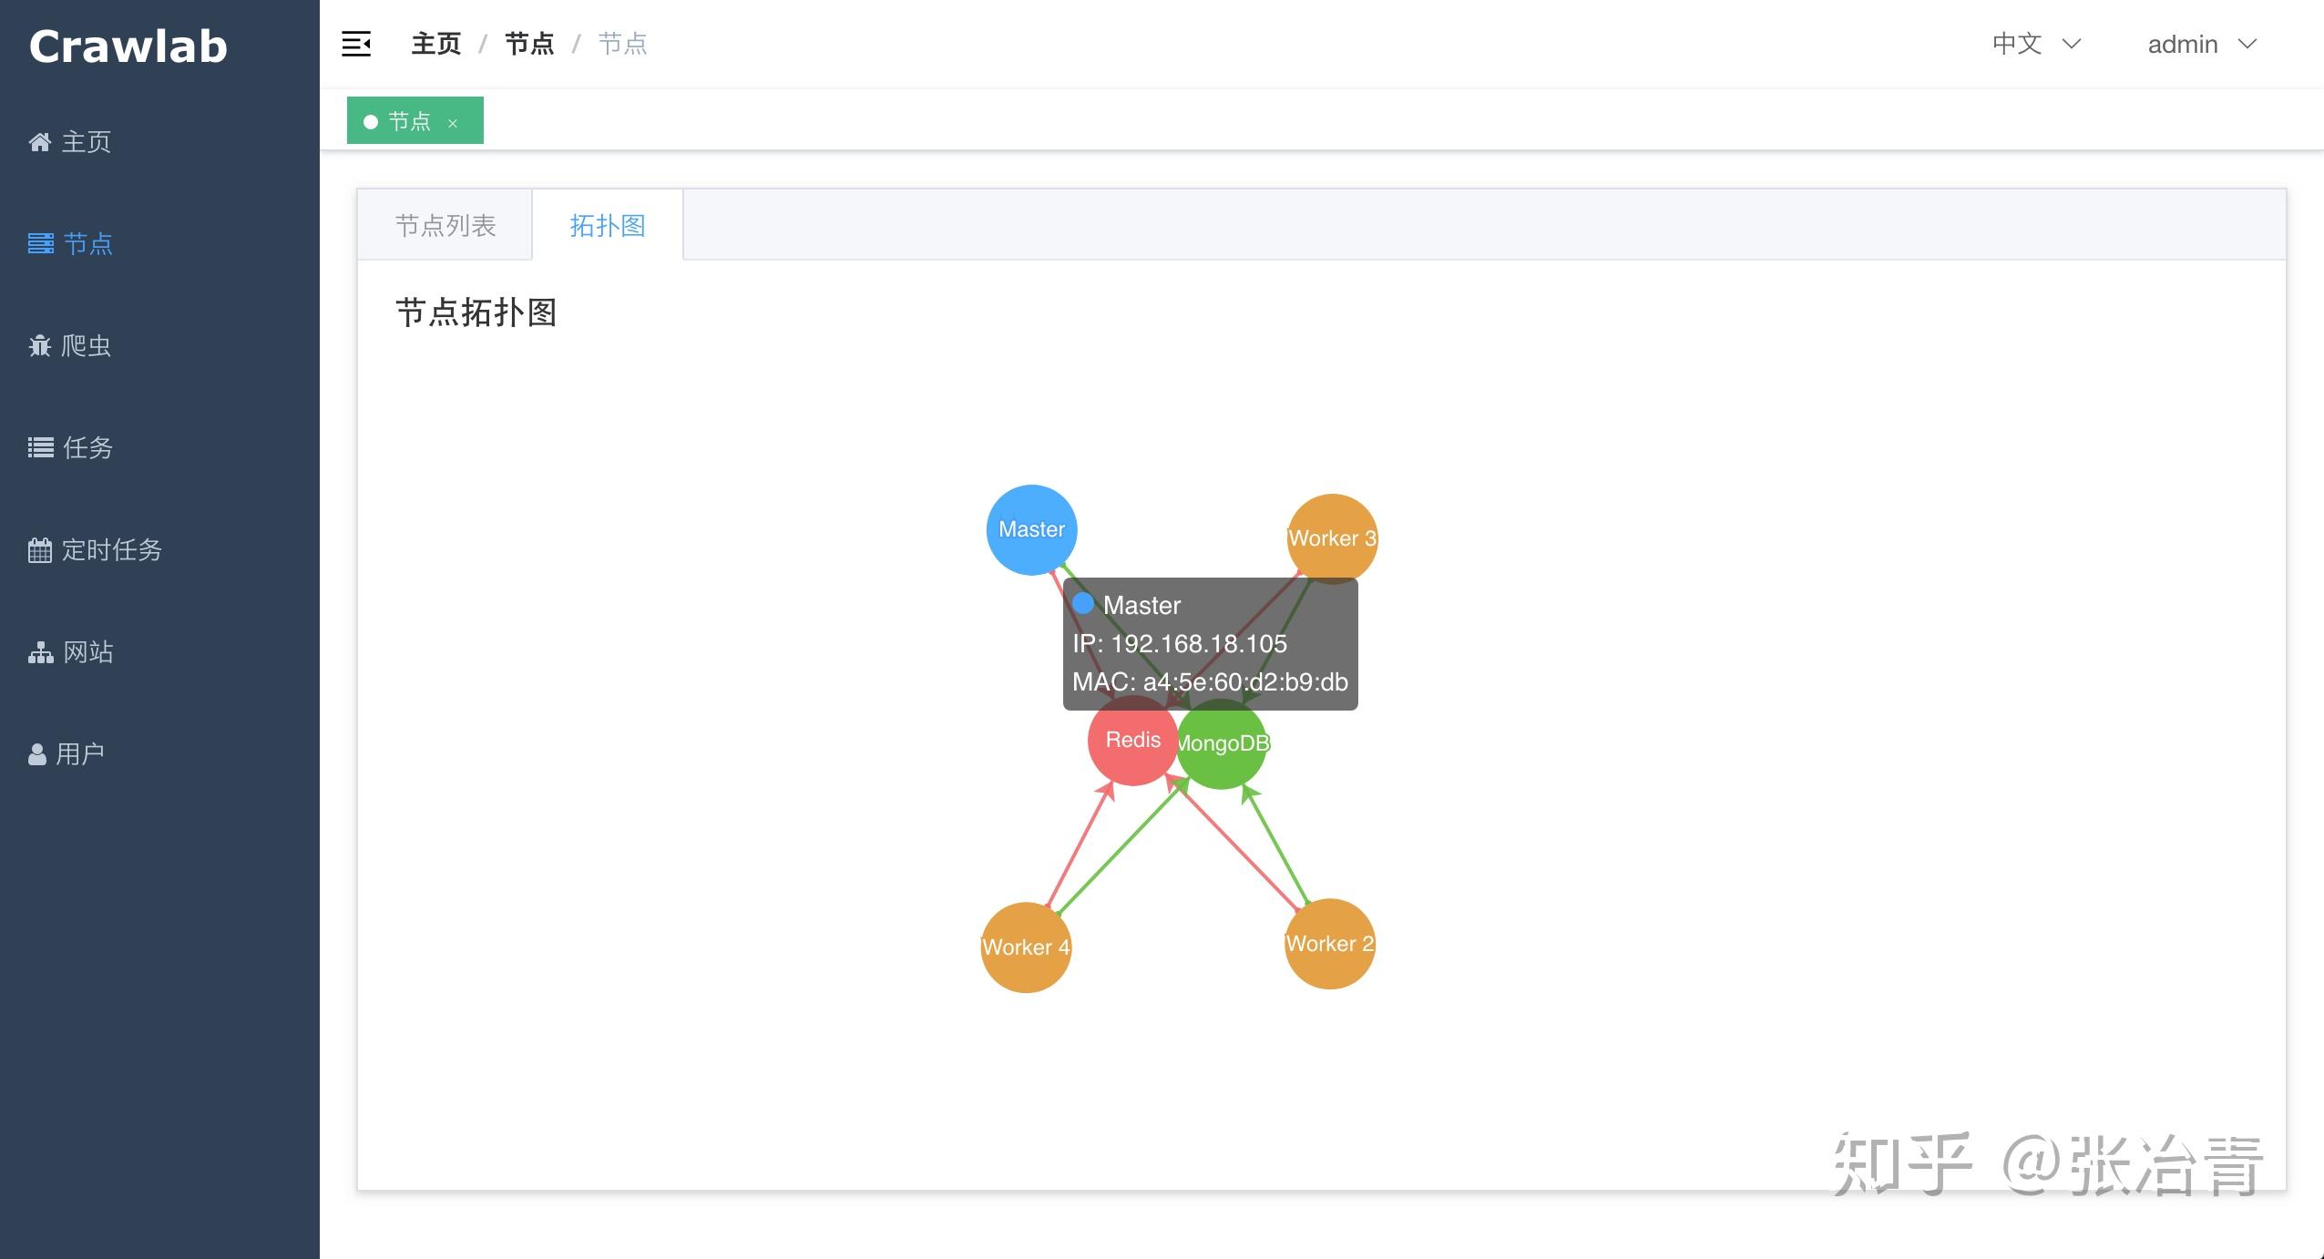Select the Redis node in the topology

[1121, 756]
